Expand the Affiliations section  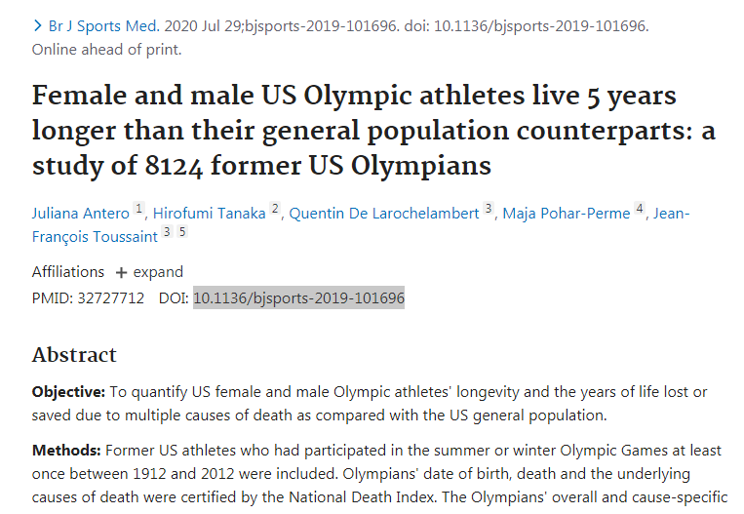click(x=149, y=272)
